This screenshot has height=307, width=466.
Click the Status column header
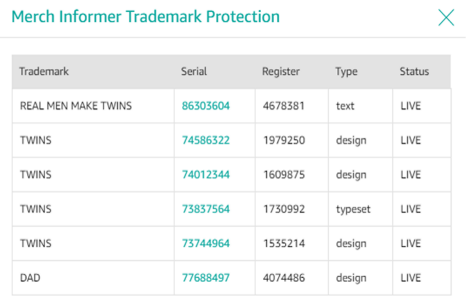point(414,72)
